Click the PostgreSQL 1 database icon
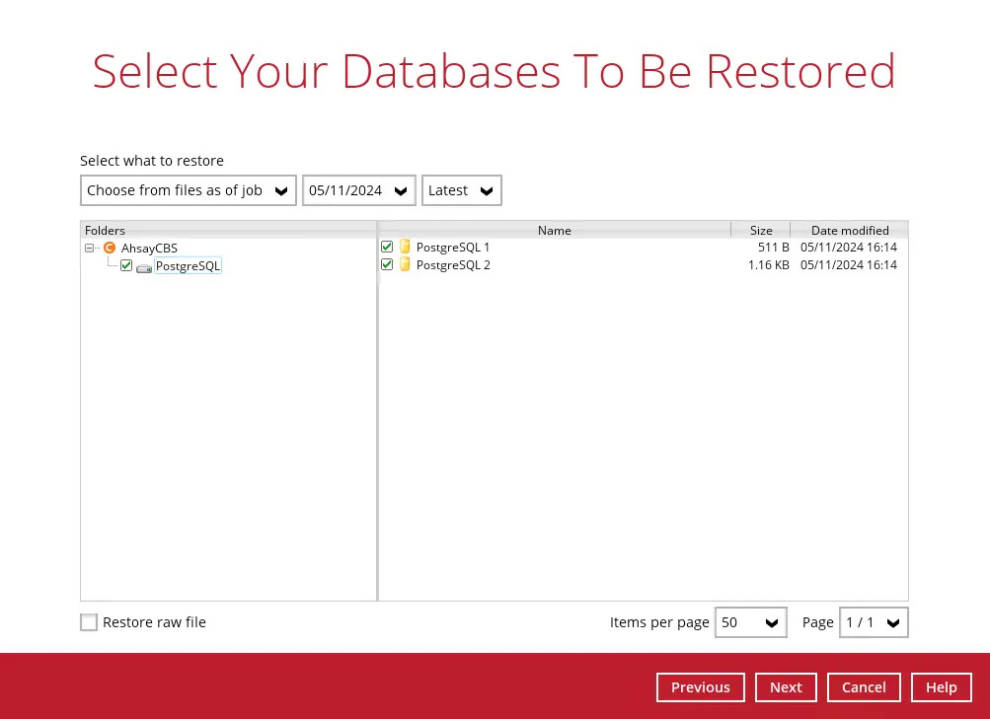The height and width of the screenshot is (719, 990). pos(405,248)
